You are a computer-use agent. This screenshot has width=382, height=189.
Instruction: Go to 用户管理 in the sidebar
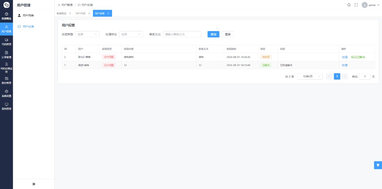[x=6, y=29]
